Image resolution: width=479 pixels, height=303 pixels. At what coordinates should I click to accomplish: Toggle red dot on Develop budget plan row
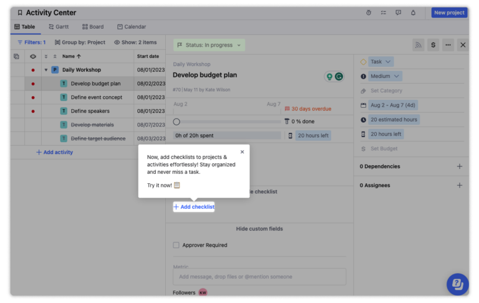coord(33,84)
